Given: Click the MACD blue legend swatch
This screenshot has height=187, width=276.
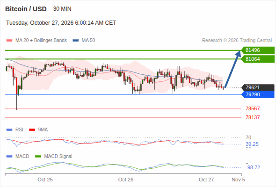Looking at the screenshot, I should tap(9, 157).
